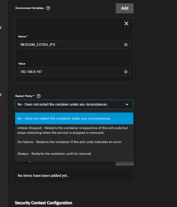Clear the Name field with its icon
This screenshot has width=177, height=207.
126,45
